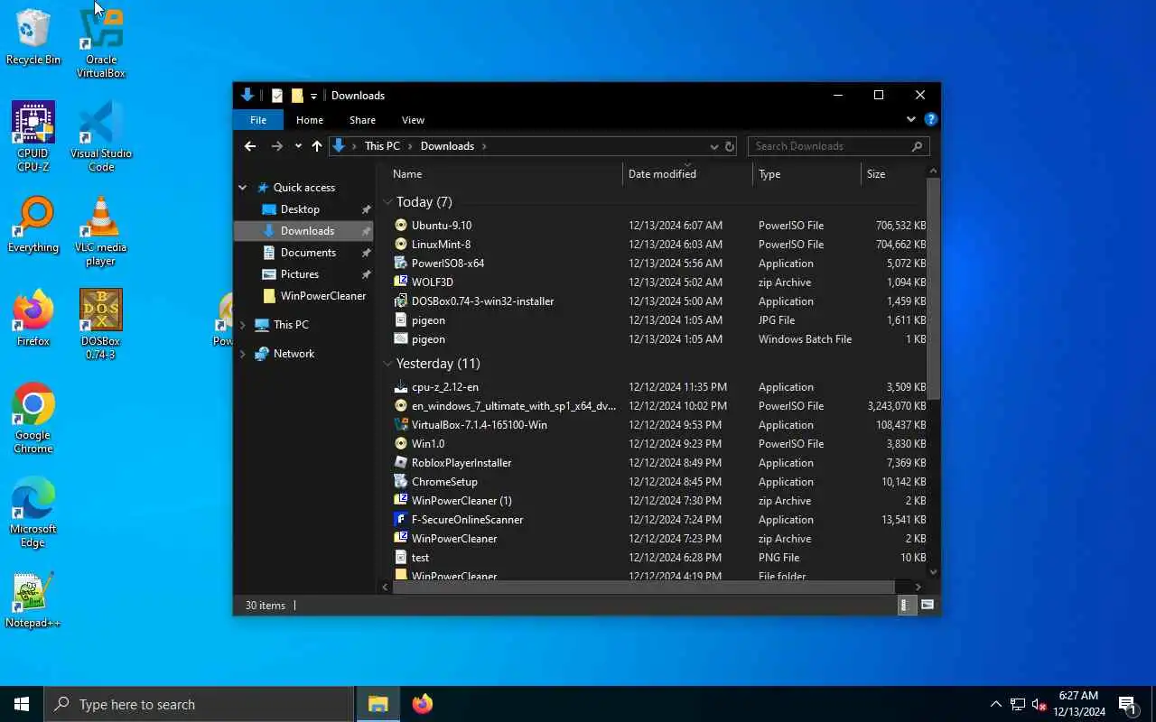Collapse the Today (7) group
The width and height of the screenshot is (1156, 722).
point(387,202)
